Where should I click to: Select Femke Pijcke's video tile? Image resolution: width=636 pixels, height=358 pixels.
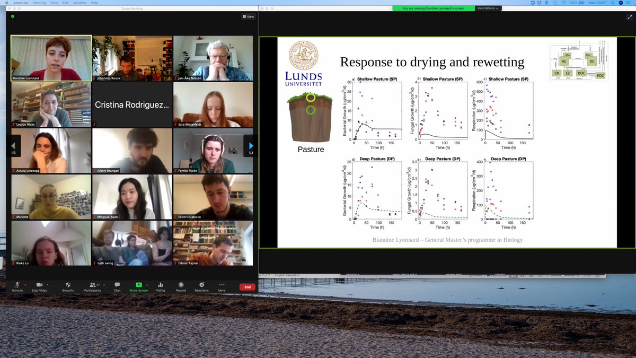click(x=213, y=151)
